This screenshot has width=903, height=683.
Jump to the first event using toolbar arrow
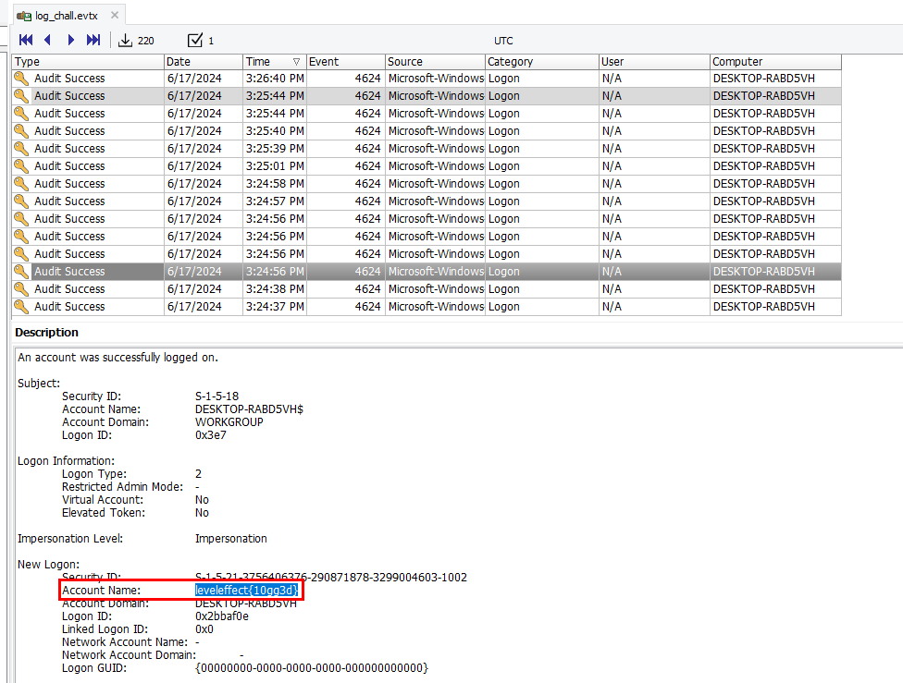(26, 40)
